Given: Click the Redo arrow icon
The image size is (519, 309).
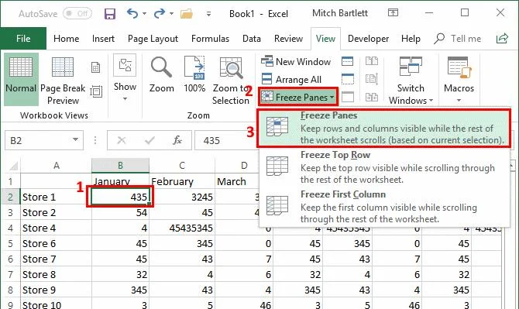Looking at the screenshot, I should point(160,14).
